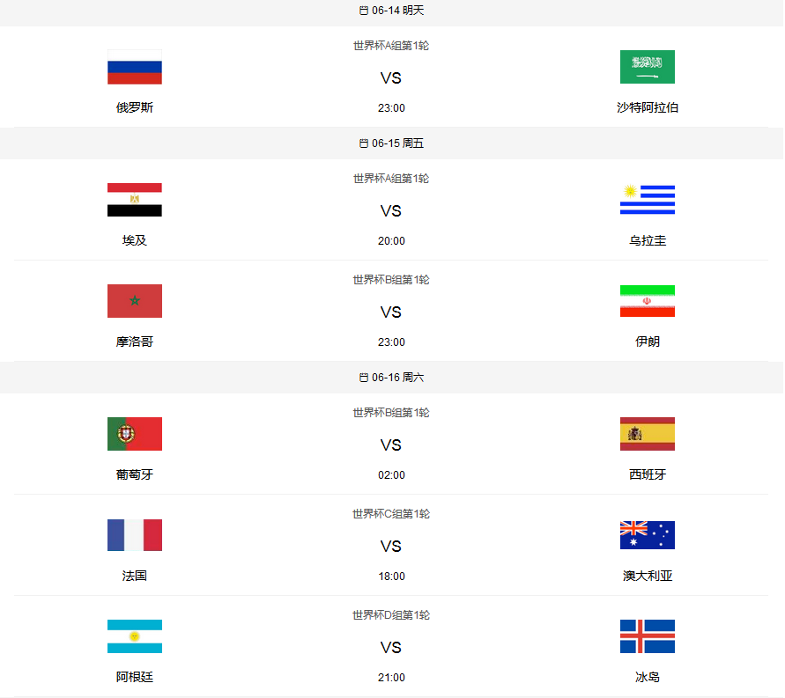Screen dimensions: 785x698
Task: Click team name 沙特阿拉伯
Action: [x=647, y=107]
